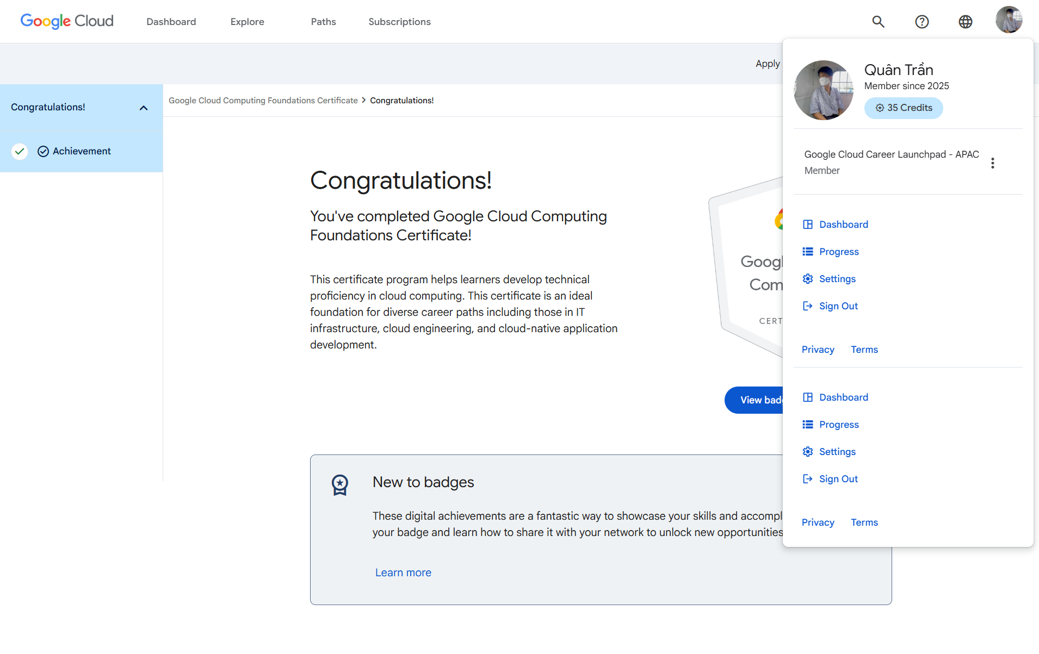
Task: Toggle the Achievement completion checkmark
Action: 20,151
